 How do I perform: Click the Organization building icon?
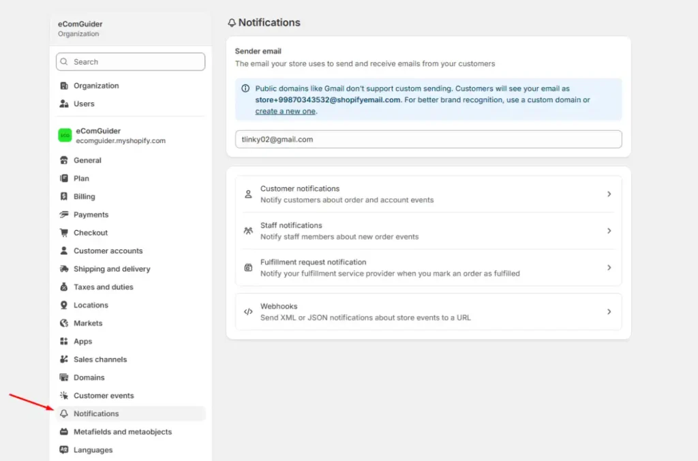pyautogui.click(x=64, y=85)
